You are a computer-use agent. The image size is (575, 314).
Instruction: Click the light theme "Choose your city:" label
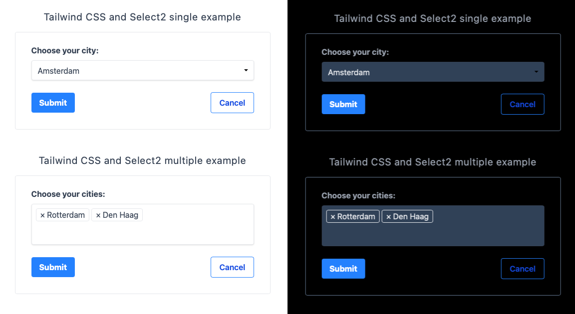coord(65,50)
